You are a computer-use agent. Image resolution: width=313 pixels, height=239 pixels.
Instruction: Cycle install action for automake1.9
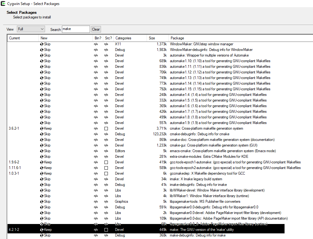(x=42, y=123)
